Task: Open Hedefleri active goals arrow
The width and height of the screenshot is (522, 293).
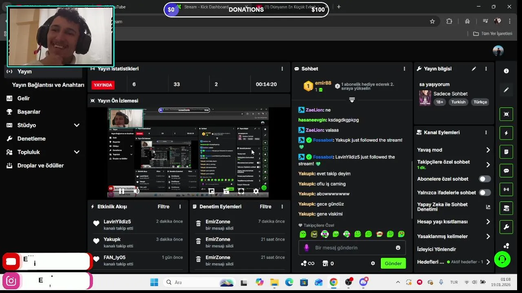Action: click(488, 262)
